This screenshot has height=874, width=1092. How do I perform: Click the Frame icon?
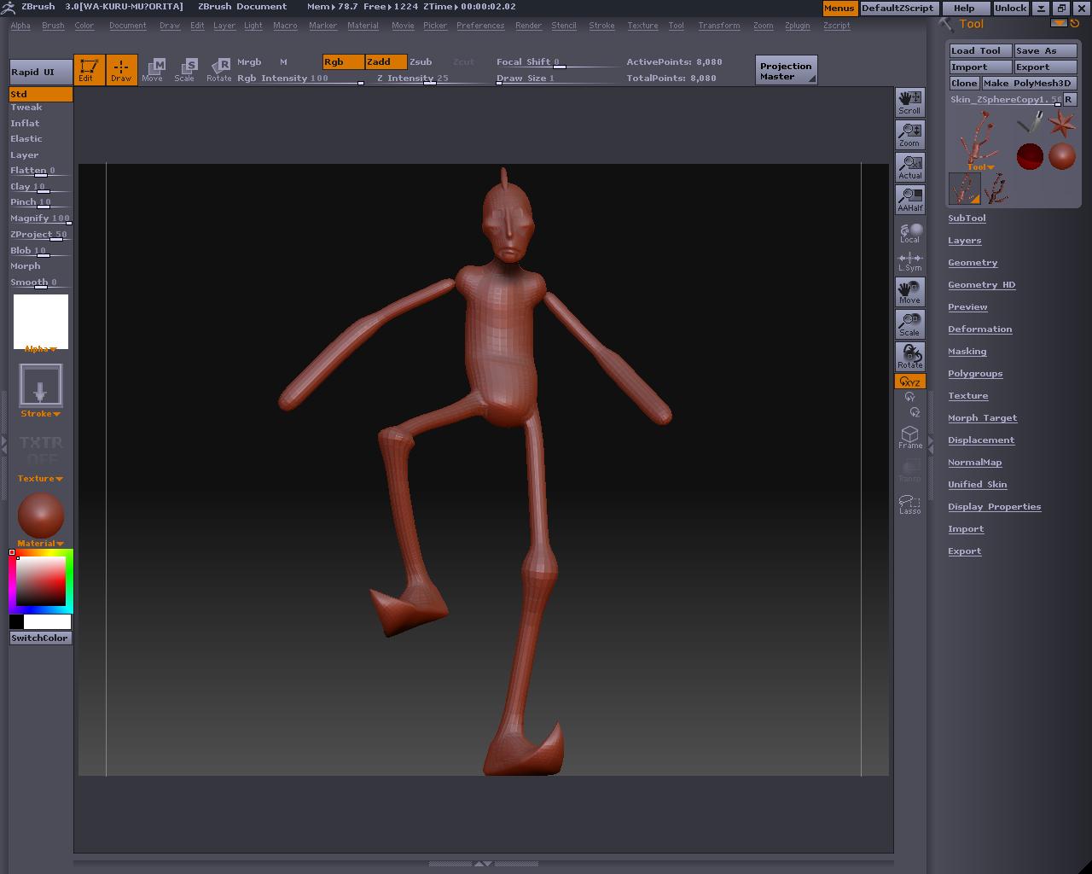(909, 437)
